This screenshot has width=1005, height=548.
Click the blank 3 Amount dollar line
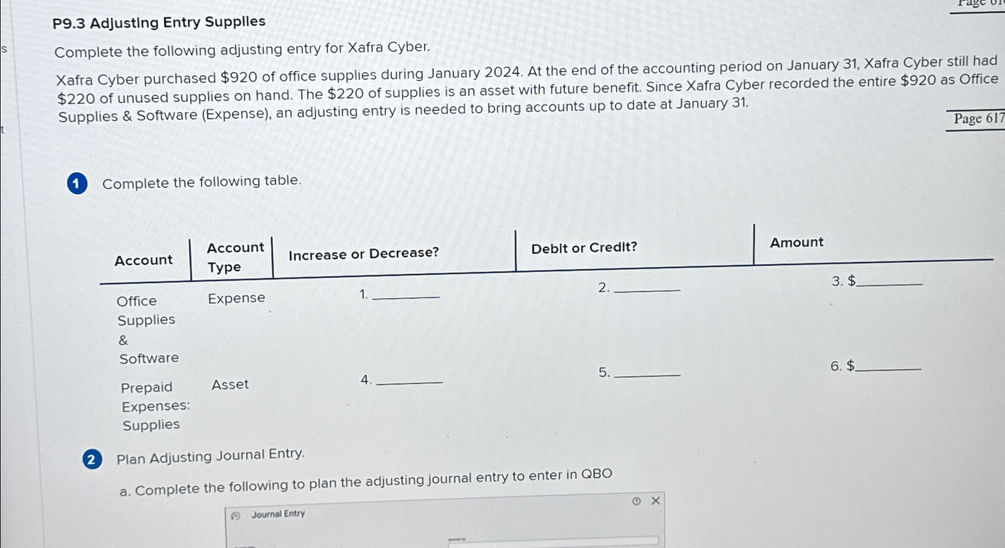coord(889,282)
